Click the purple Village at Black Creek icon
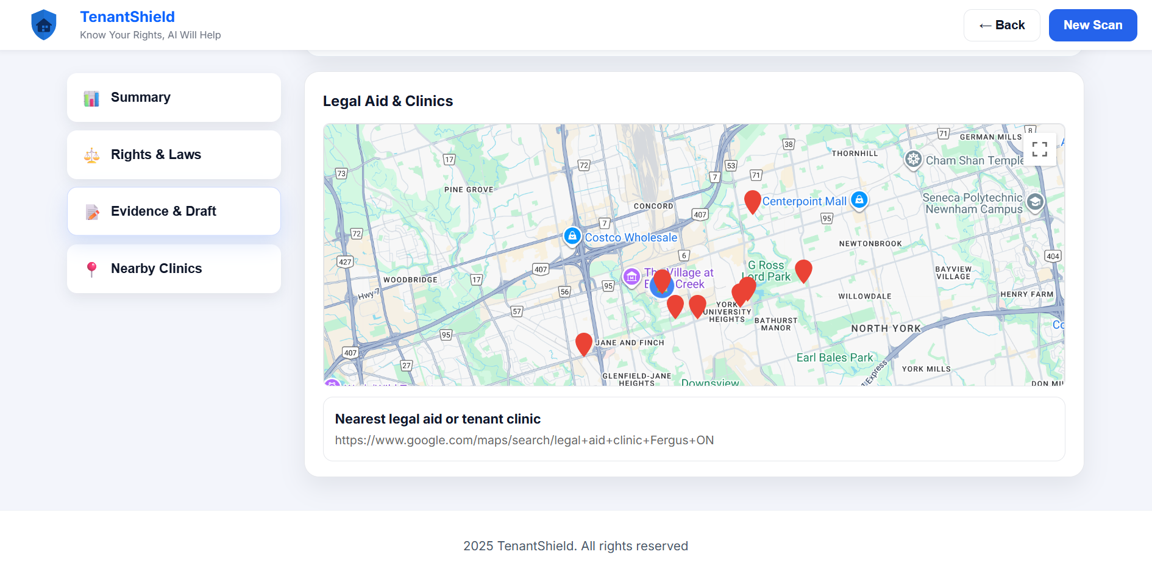1152x571 pixels. [x=631, y=277]
